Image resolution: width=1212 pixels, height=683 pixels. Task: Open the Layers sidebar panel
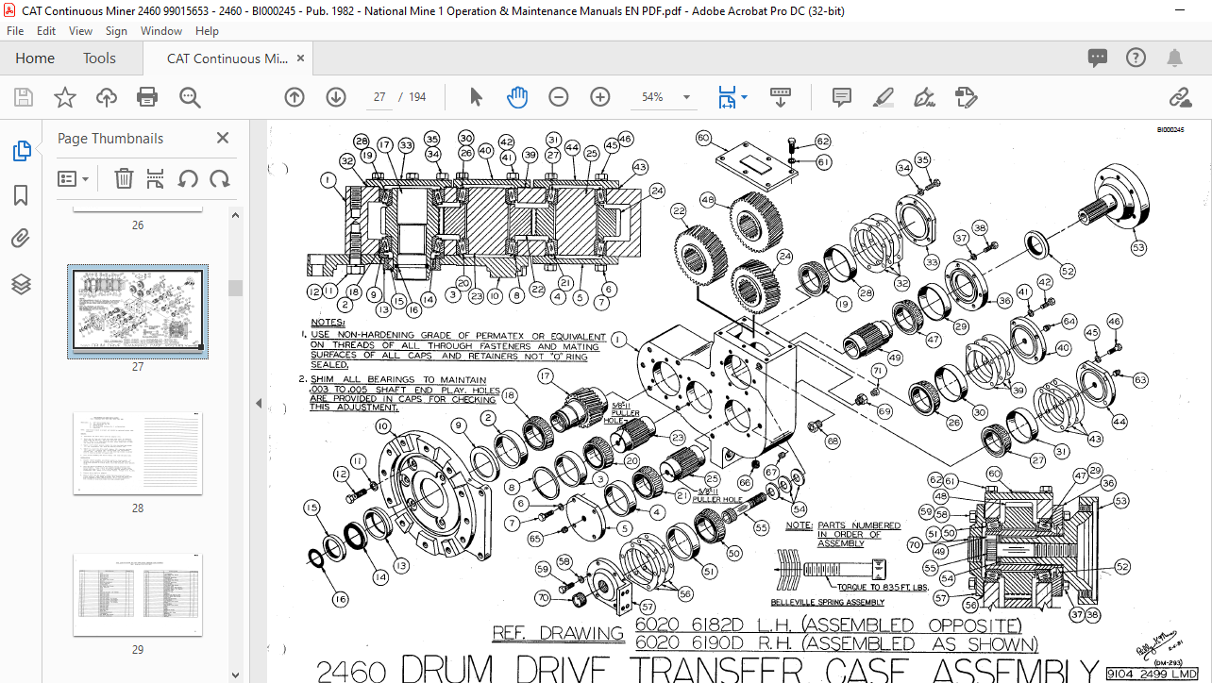(x=21, y=284)
